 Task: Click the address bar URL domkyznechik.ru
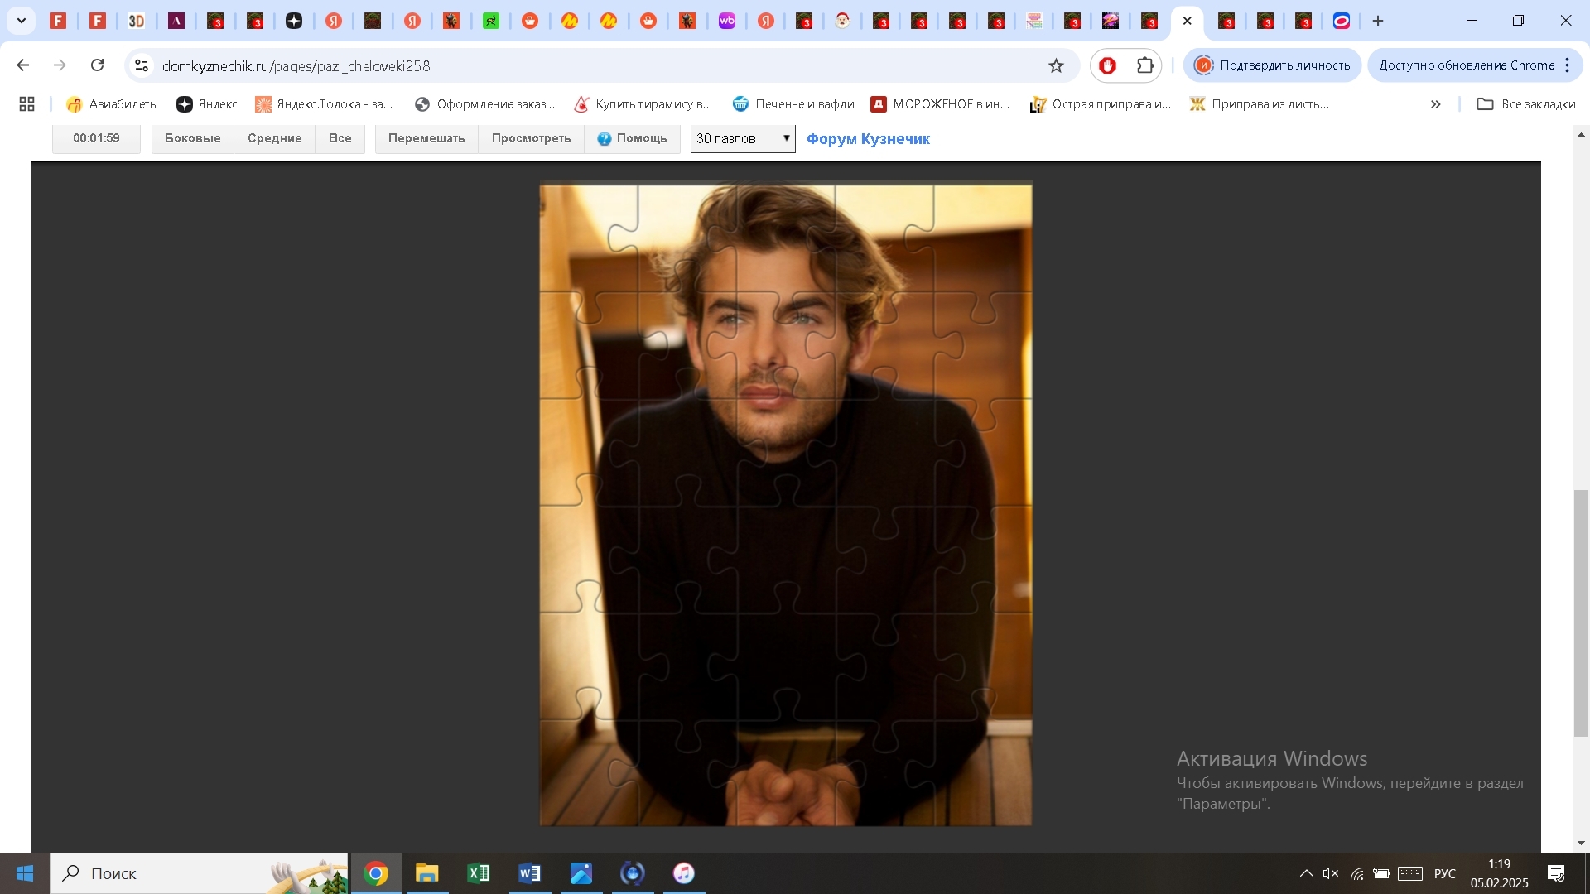point(296,65)
